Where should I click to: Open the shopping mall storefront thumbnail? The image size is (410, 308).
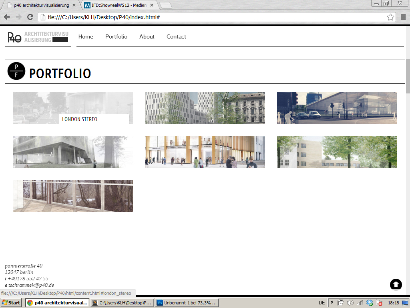click(205, 152)
